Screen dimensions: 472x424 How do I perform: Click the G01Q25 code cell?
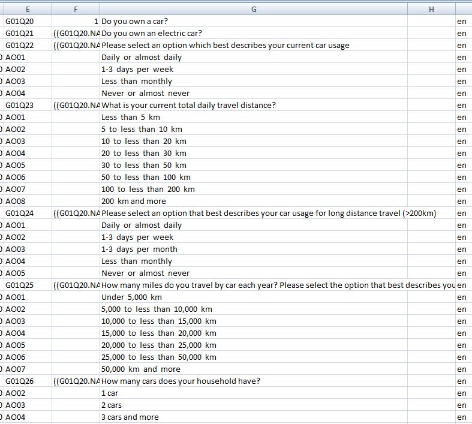coord(28,285)
